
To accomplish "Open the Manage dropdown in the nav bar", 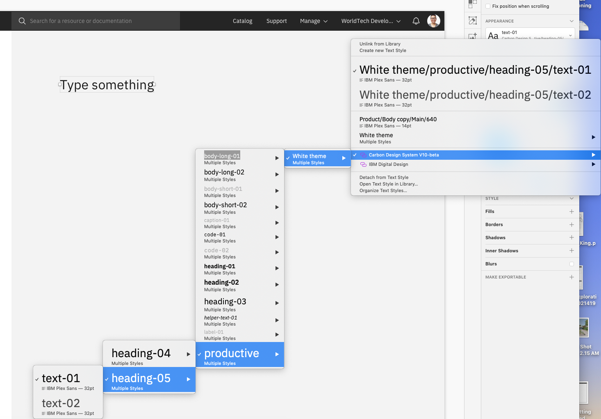I will [314, 20].
